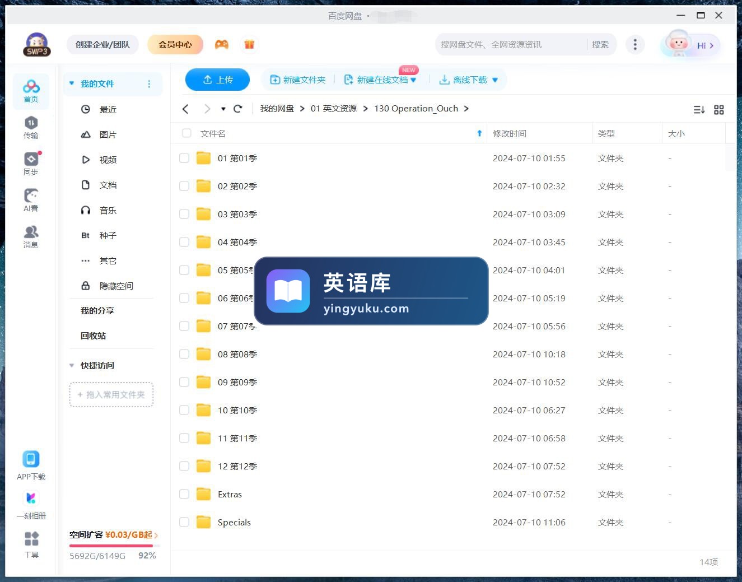Open the 首页 home icon in sidebar
Viewport: 742px width, 582px height.
click(x=31, y=91)
